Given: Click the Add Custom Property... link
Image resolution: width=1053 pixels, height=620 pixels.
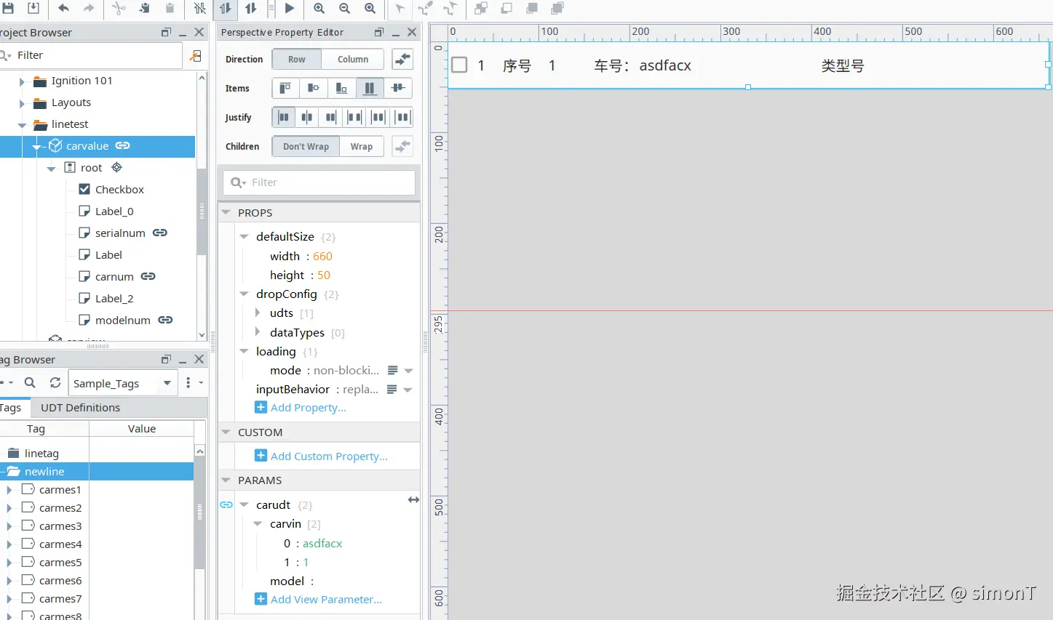Looking at the screenshot, I should (x=329, y=456).
